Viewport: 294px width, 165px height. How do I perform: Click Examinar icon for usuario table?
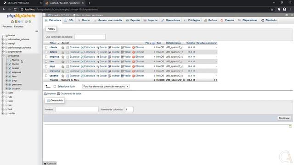68,76
